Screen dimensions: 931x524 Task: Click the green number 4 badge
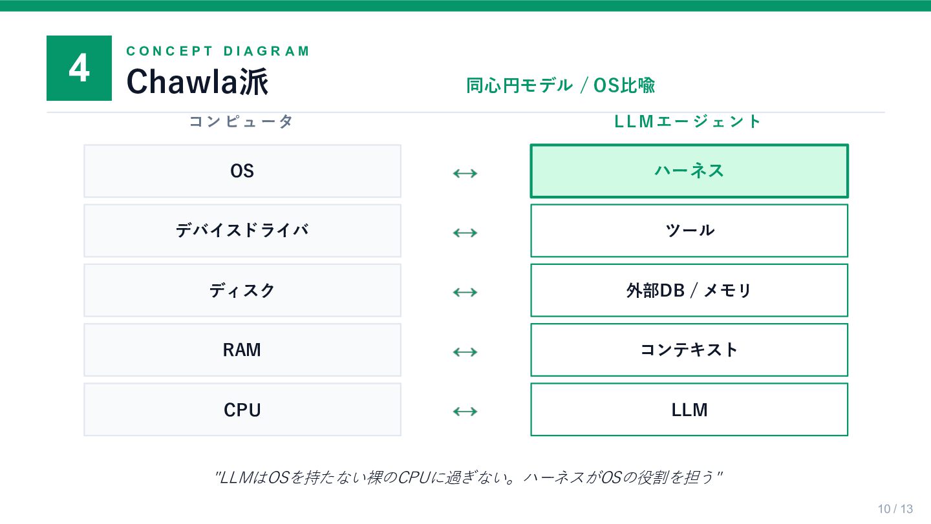coord(79,68)
